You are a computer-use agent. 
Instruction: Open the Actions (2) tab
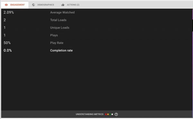(70, 5)
